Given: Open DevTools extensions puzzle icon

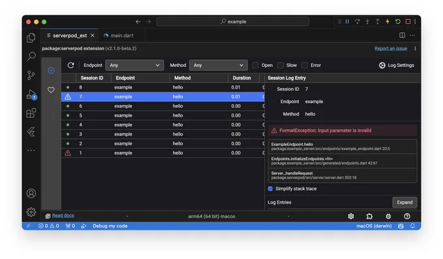Looking at the screenshot, I should 369,216.
